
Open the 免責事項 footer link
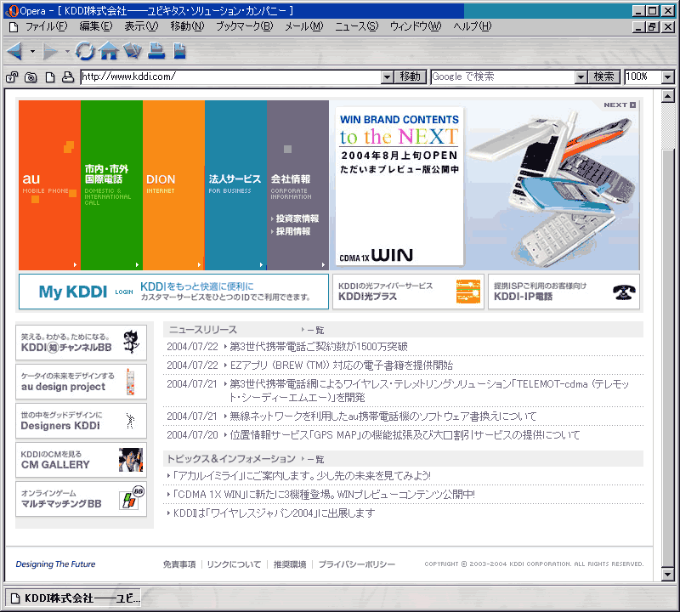click(x=179, y=564)
